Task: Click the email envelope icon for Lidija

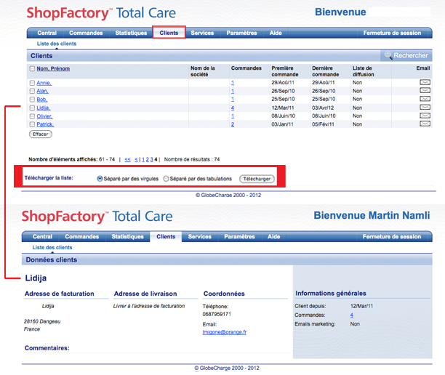Action: [425, 108]
